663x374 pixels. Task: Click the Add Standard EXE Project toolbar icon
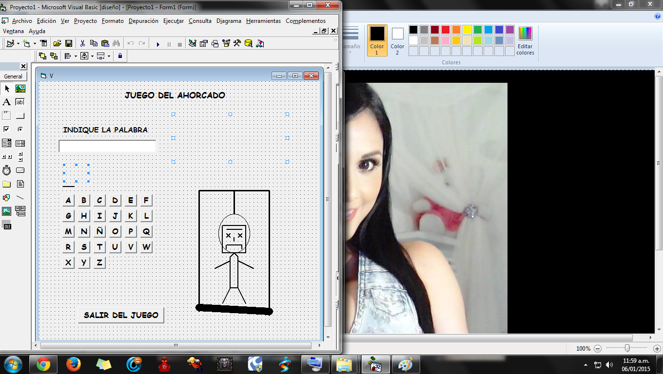(10, 44)
